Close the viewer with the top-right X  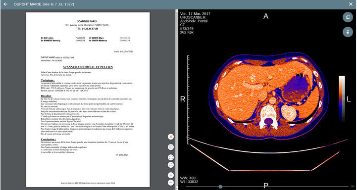[351, 4]
